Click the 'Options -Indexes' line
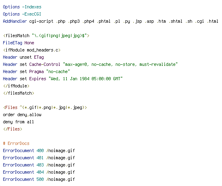 click(22, 7)
